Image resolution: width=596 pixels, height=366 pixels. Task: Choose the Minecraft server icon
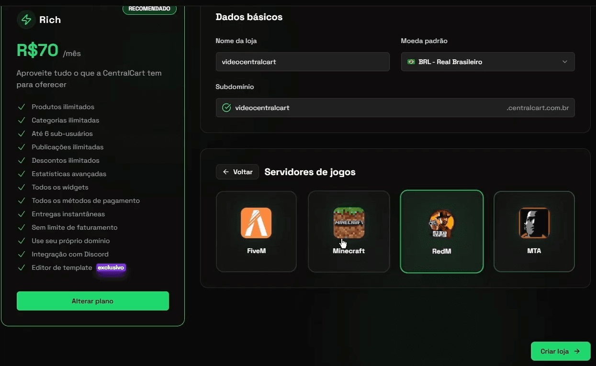point(349,223)
